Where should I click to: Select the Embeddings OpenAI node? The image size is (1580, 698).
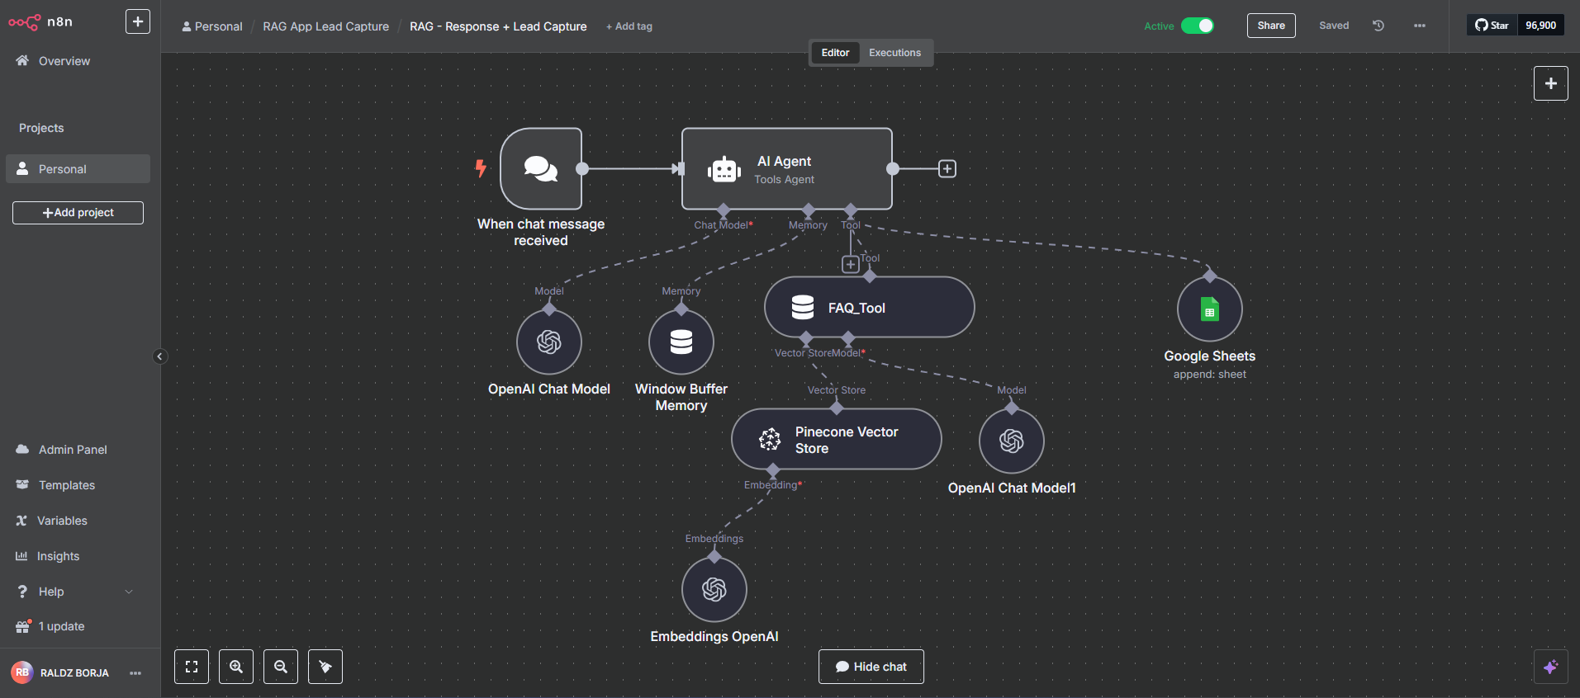coord(714,589)
